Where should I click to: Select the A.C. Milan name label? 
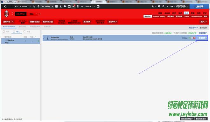[21, 14]
